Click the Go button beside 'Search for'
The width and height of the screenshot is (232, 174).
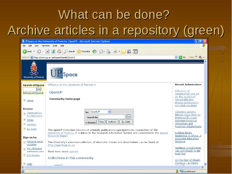[128, 117]
